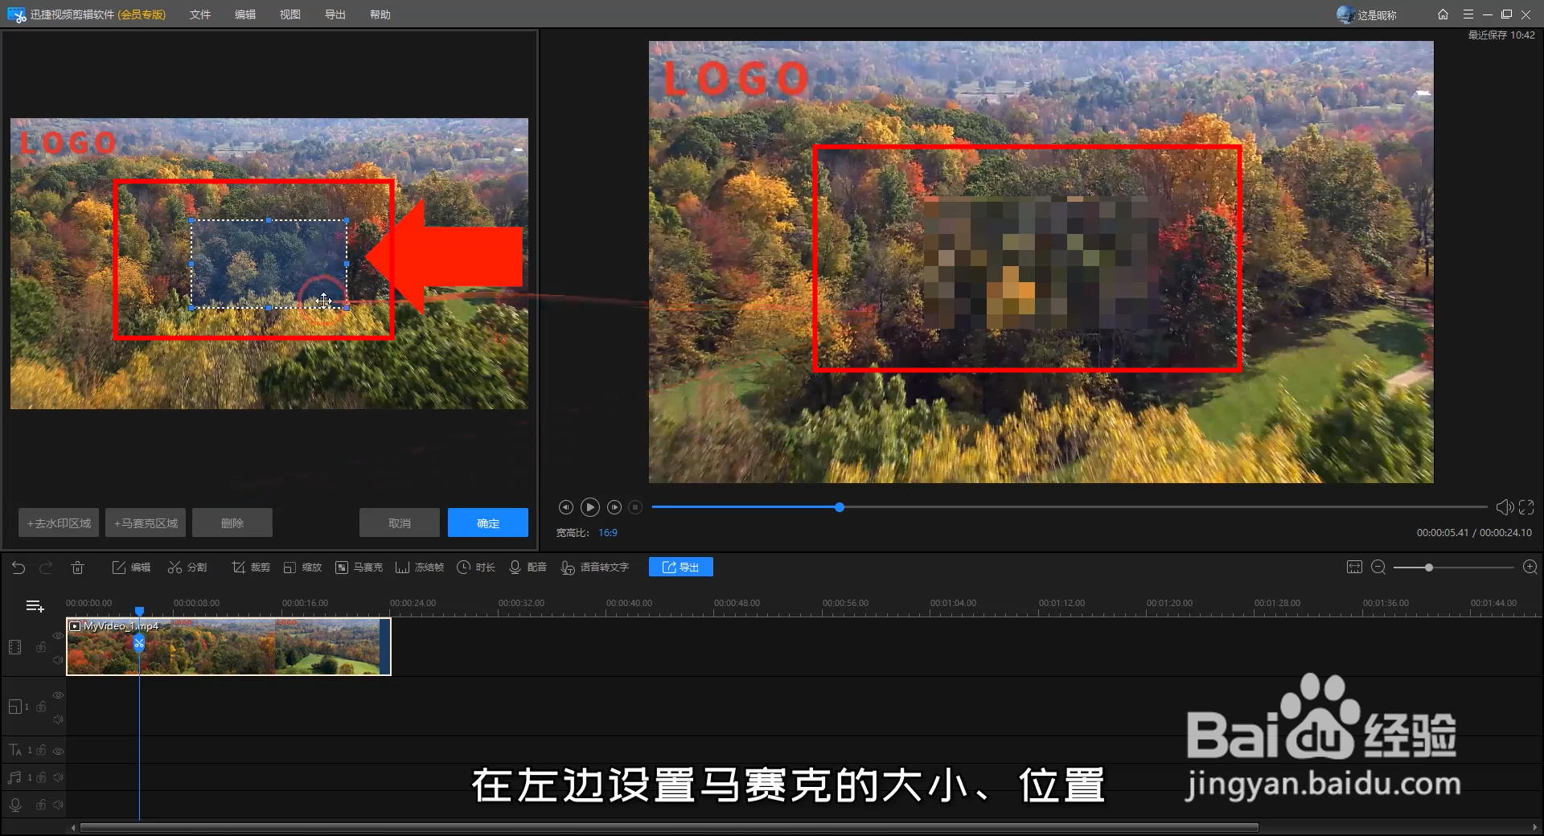Open the 视图 menu
The width and height of the screenshot is (1544, 836).
click(290, 14)
